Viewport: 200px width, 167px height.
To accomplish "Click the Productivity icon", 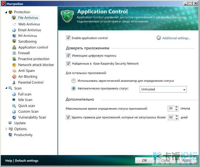I will (10, 135).
